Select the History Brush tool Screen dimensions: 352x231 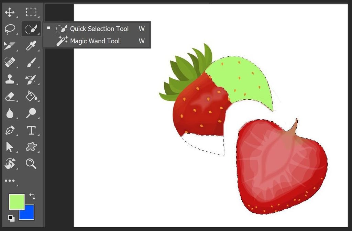(31, 79)
